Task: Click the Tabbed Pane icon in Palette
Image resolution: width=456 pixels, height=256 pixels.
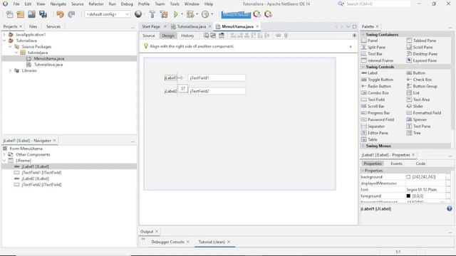Action: (409, 41)
